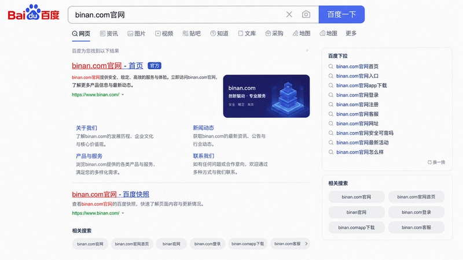Expand dropdown next to first https://www.binan.com/ URL
Image resolution: width=463 pixels, height=260 pixels.
click(x=123, y=95)
